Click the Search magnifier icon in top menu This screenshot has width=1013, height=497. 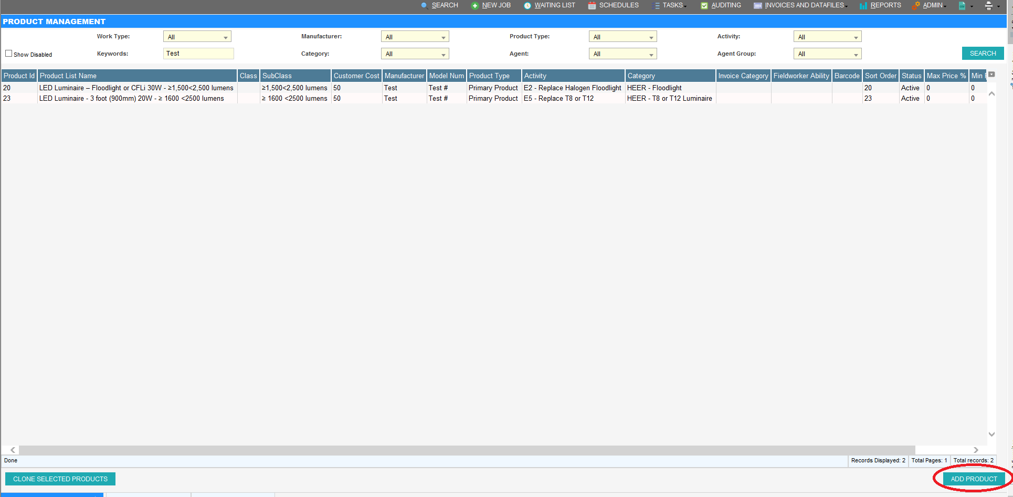424,5
